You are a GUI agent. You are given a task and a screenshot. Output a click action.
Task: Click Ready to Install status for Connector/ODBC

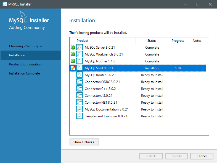tap(152, 82)
